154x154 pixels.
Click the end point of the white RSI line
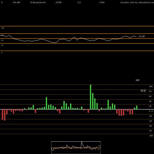[136, 37]
